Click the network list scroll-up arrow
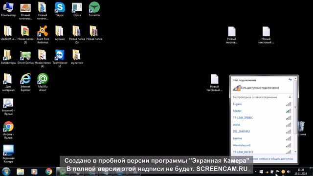Viewport: 313px width, 176px height. [x=295, y=79]
